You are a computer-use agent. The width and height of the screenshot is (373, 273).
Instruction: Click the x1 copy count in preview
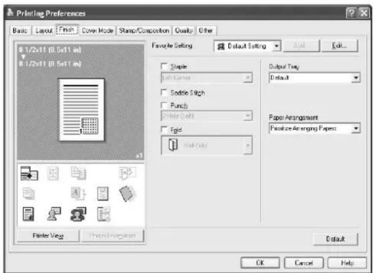[139, 156]
